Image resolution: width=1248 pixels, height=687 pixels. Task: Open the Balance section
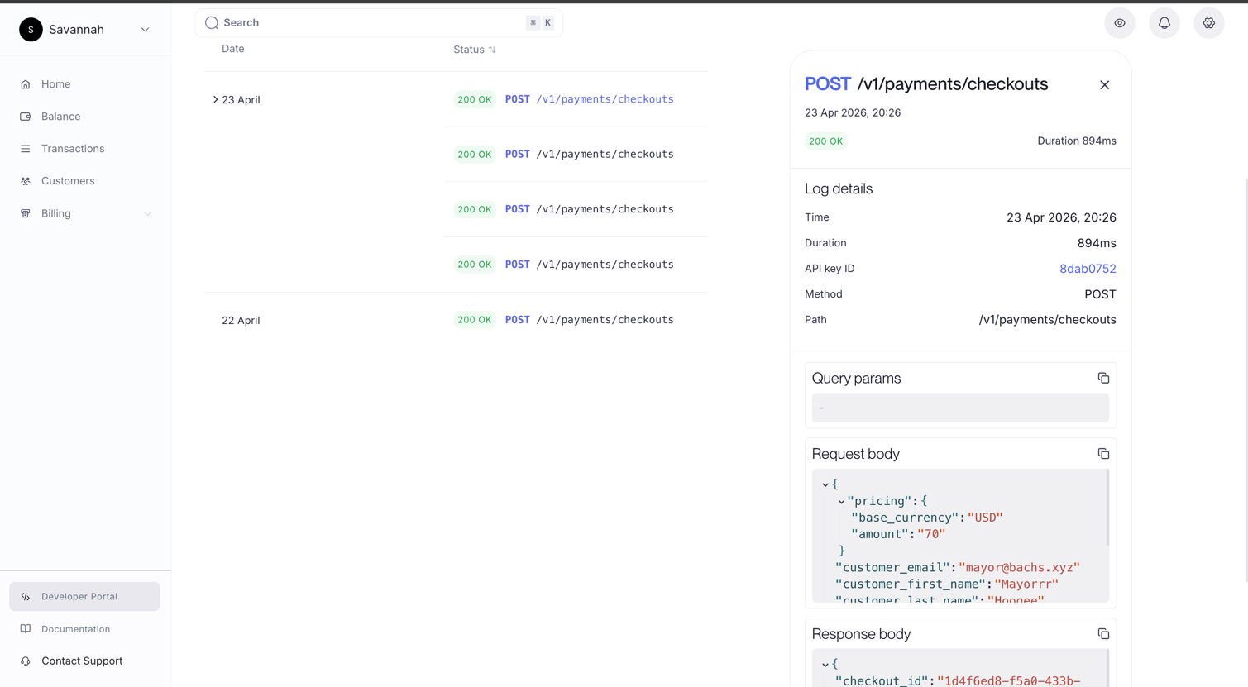coord(60,117)
